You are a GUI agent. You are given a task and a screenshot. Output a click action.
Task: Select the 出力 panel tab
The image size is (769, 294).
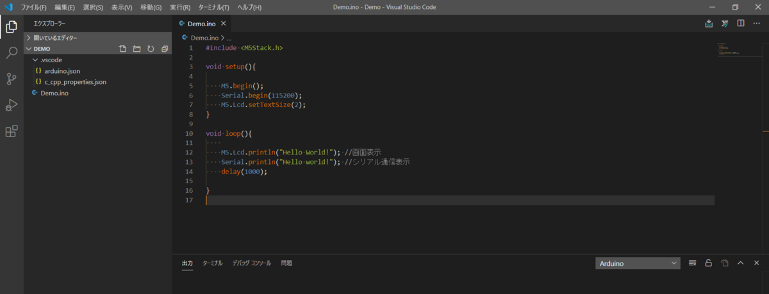pos(187,263)
